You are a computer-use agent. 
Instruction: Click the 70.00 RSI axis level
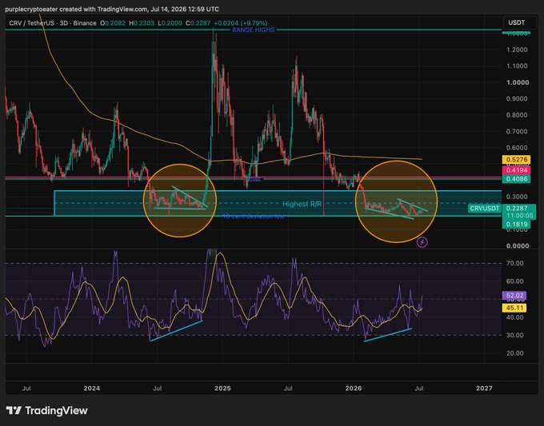coord(515,264)
